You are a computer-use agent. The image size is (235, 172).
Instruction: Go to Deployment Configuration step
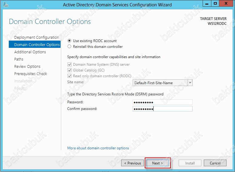click(37, 38)
